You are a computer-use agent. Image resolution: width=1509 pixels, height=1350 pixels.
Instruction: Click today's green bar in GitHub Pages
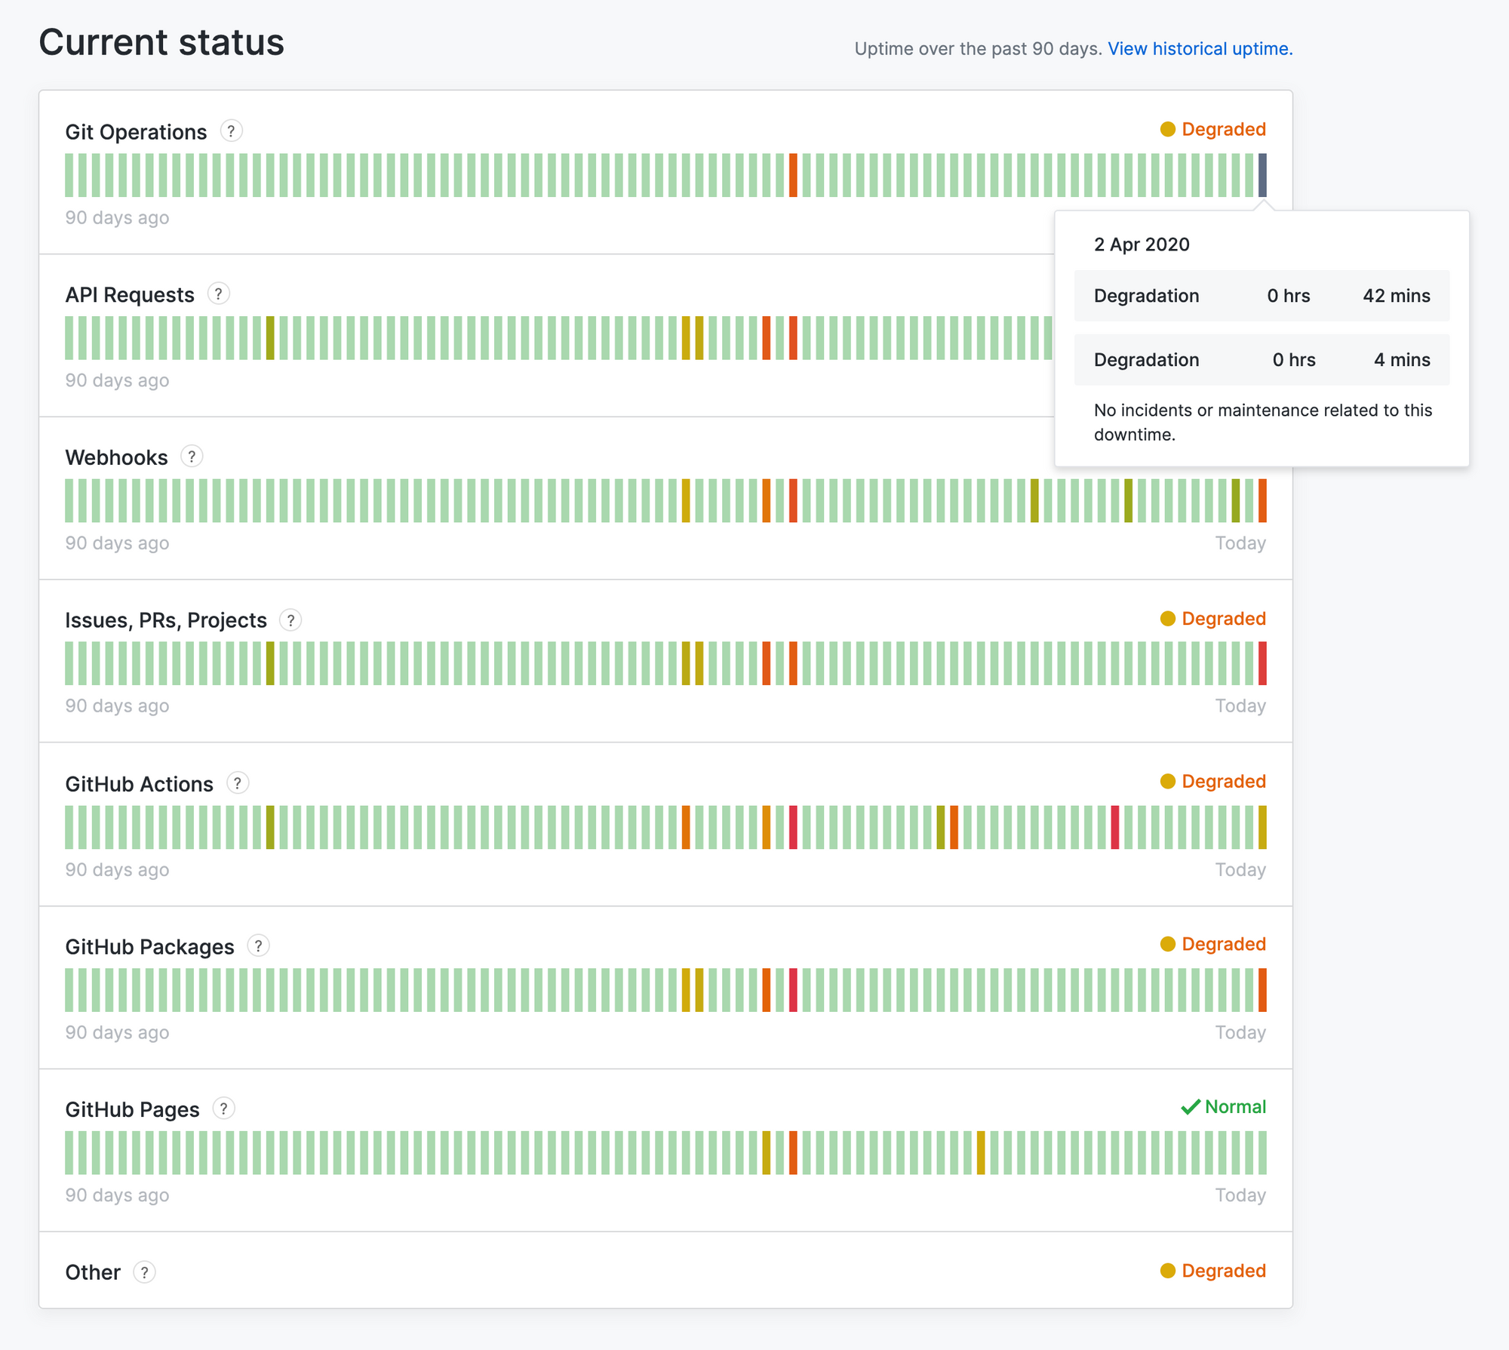tap(1262, 1152)
